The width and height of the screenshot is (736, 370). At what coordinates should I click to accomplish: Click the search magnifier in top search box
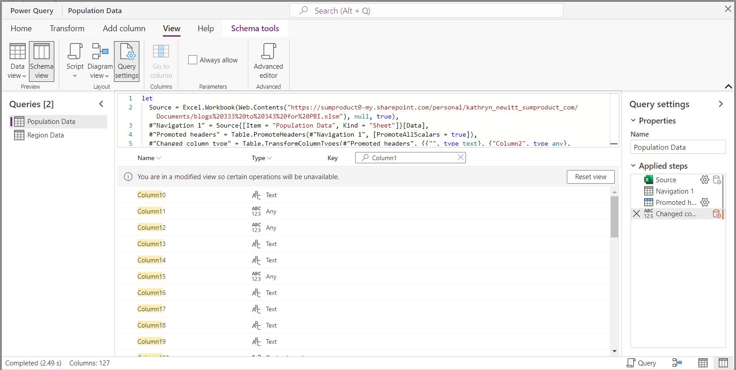click(x=304, y=10)
